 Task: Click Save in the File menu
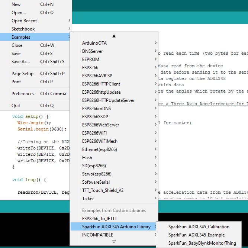[x=35, y=54]
